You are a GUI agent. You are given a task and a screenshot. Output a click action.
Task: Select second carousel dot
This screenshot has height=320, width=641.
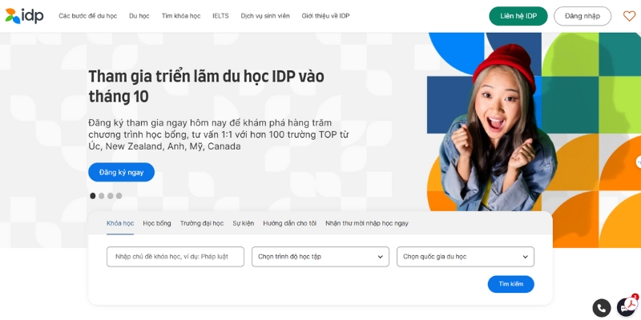(102, 196)
